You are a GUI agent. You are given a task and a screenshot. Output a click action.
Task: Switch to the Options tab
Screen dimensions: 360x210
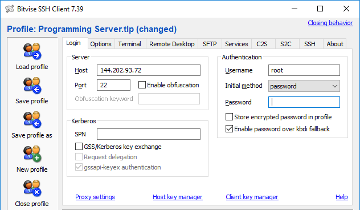point(101,44)
